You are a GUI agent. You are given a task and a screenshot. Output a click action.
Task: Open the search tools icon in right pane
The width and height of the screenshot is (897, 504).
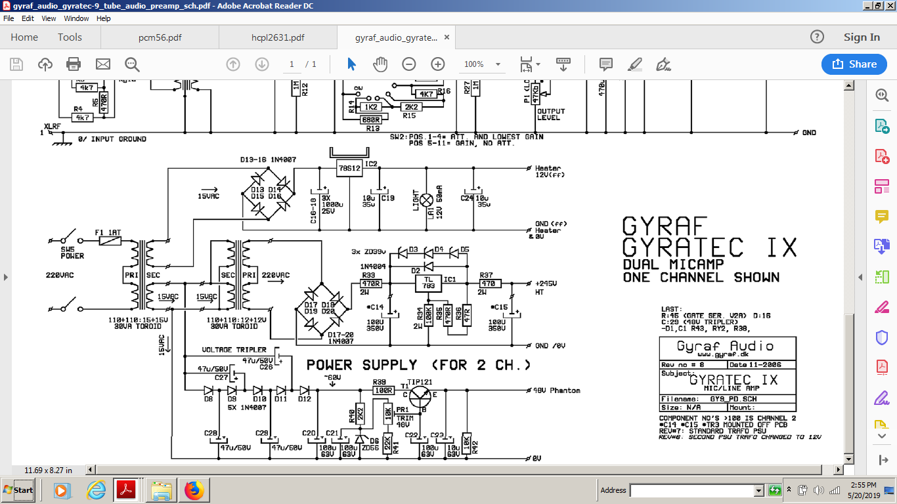click(x=881, y=95)
